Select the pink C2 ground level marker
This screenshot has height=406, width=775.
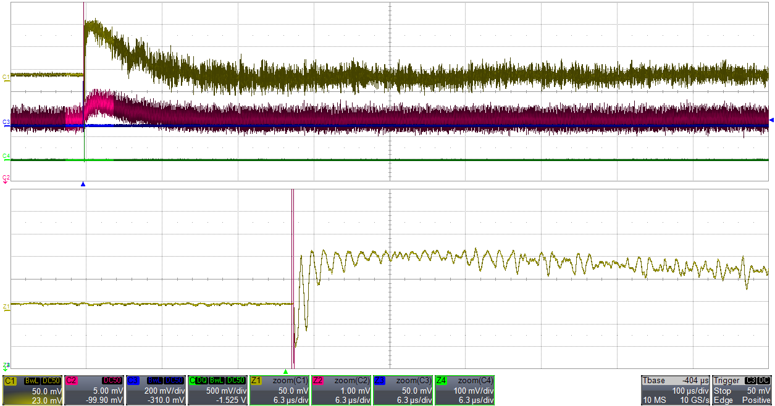pyautogui.click(x=6, y=178)
